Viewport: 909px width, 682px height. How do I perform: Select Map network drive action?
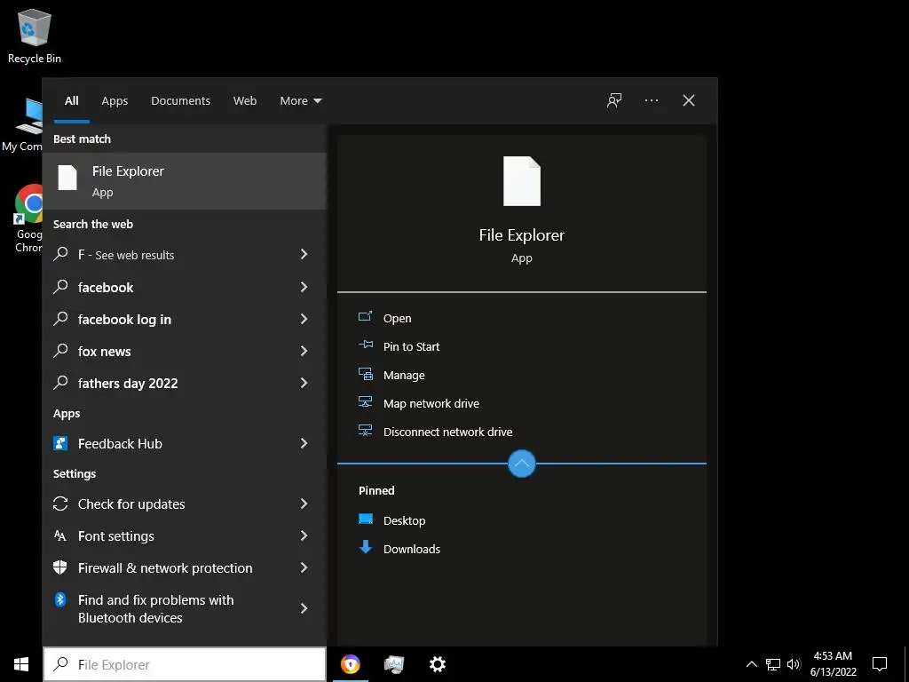pyautogui.click(x=431, y=403)
